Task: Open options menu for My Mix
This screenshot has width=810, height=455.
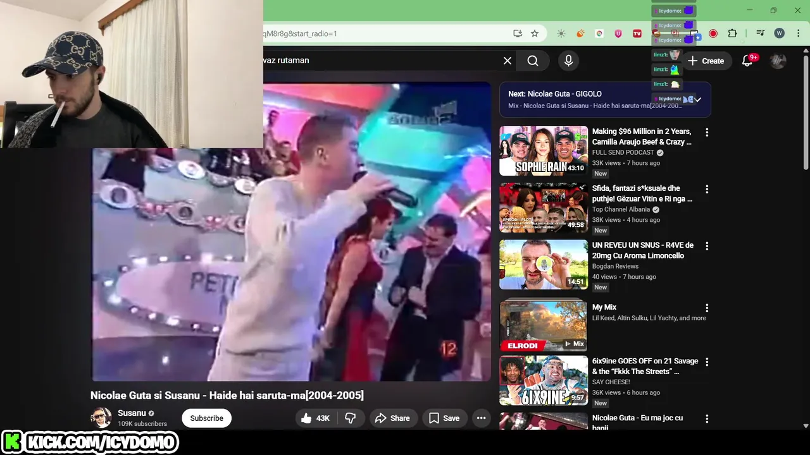Action: pyautogui.click(x=707, y=308)
